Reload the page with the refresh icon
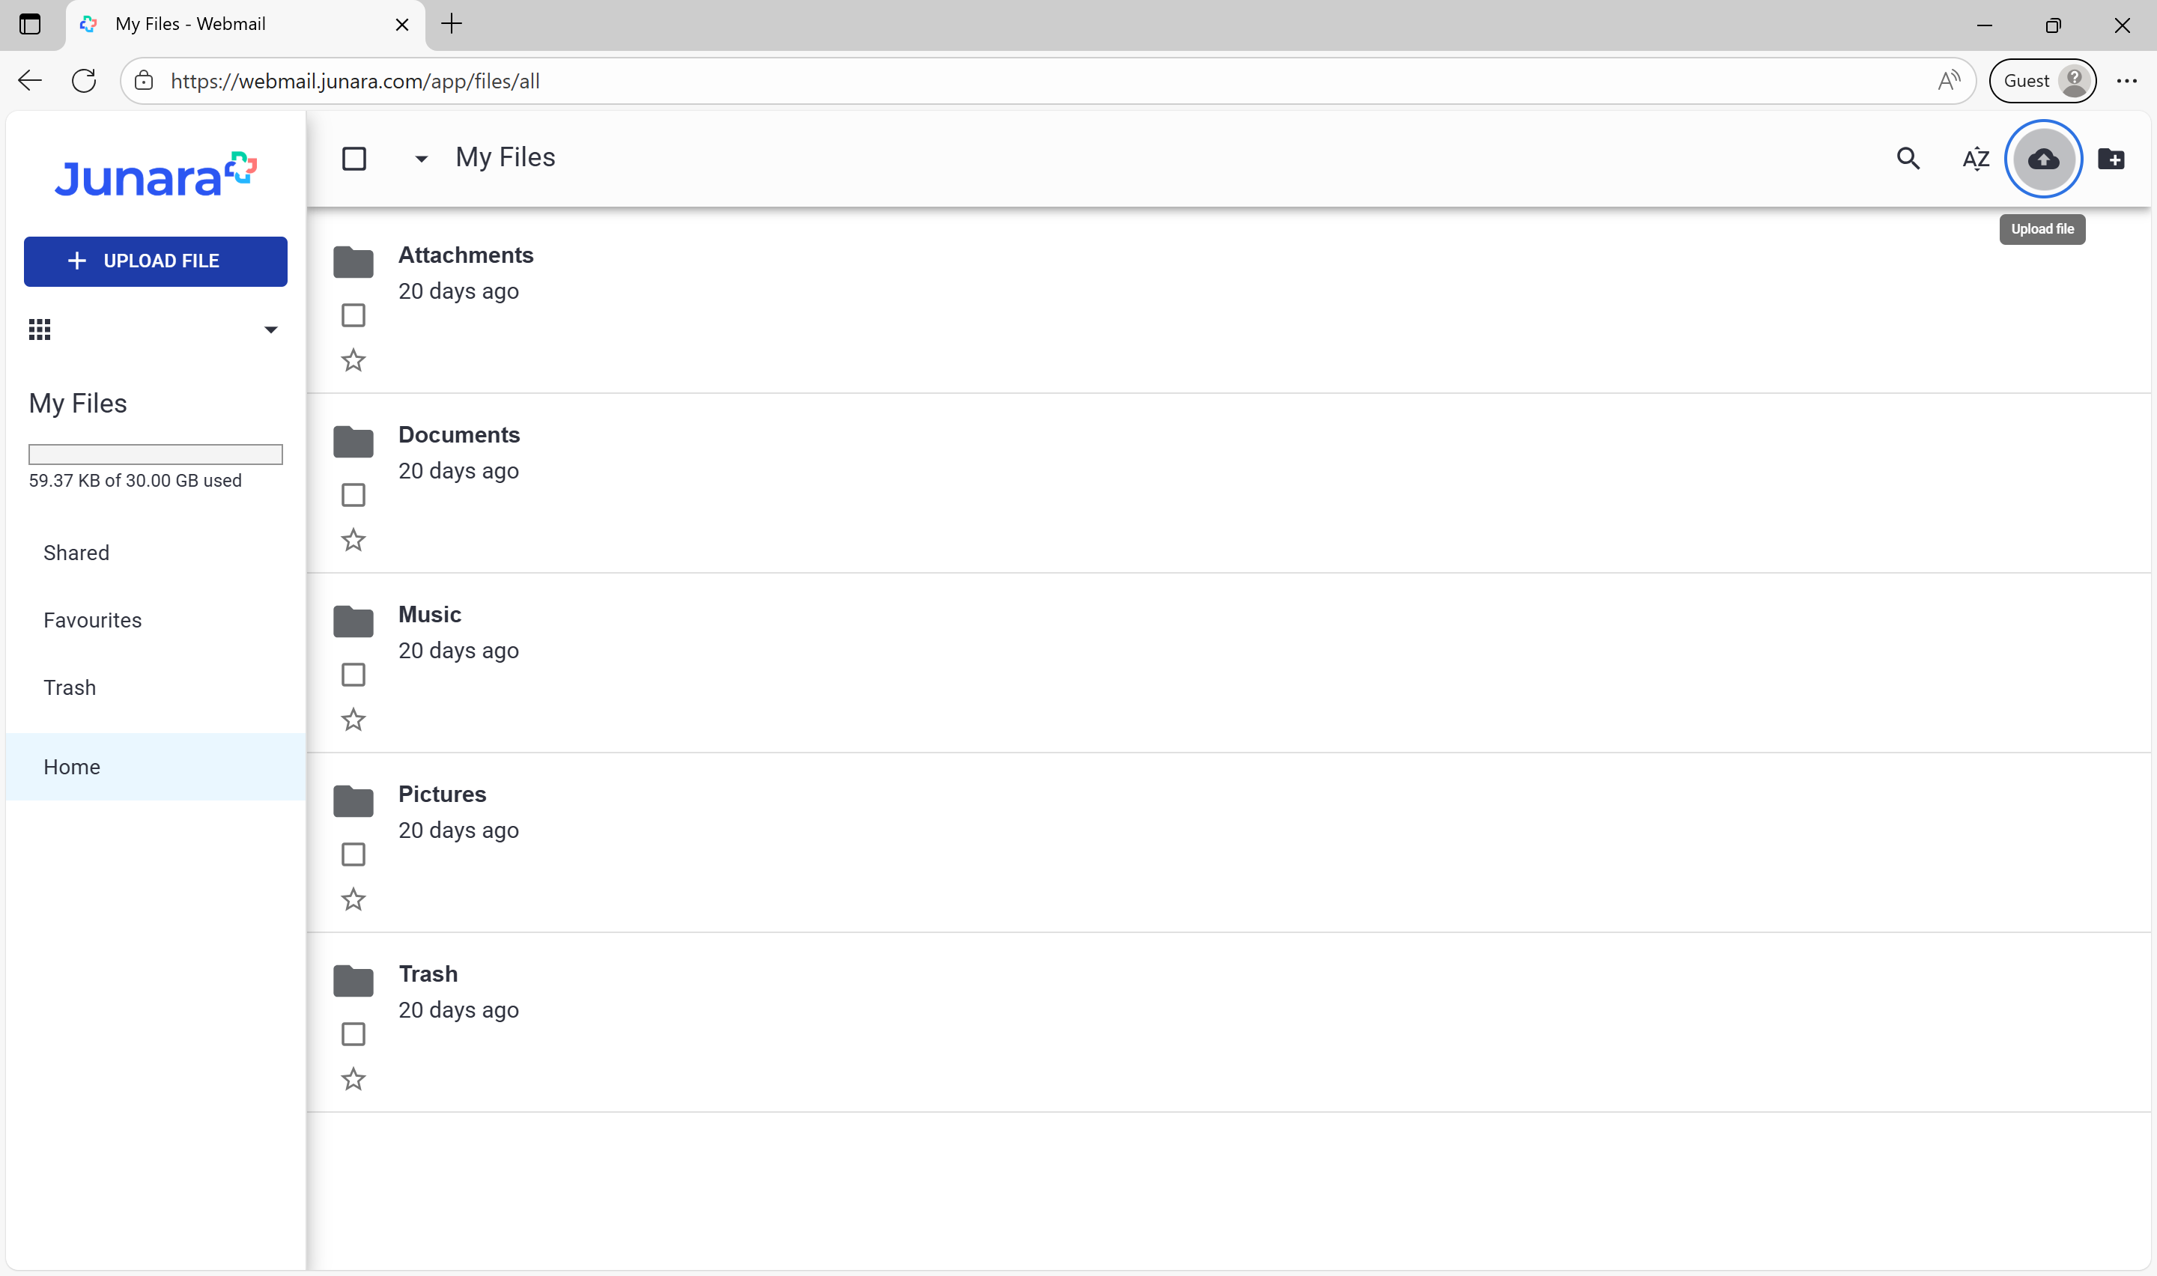Viewport: 2157px width, 1276px height. [83, 81]
